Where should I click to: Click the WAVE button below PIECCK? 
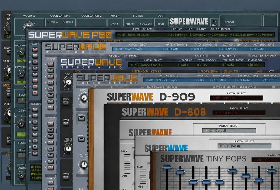coord(81,140)
